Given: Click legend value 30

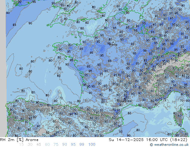Looking at the screenshot, I should [x=30, y=145].
